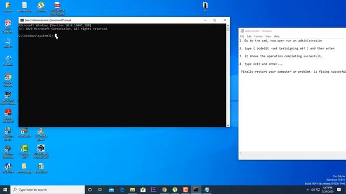Click the Command Prompt scroll up arrow
346x194 pixels.
[228, 25]
